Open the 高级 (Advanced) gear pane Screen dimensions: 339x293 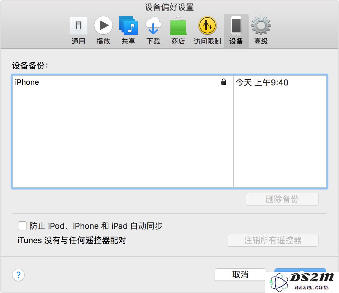pyautogui.click(x=261, y=31)
